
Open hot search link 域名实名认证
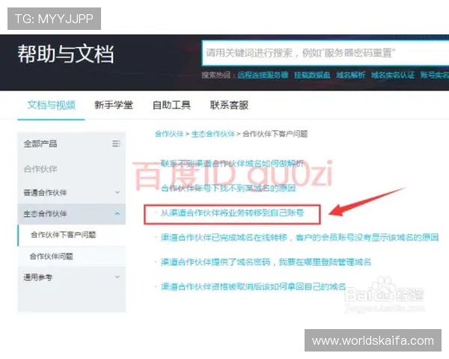tap(393, 75)
